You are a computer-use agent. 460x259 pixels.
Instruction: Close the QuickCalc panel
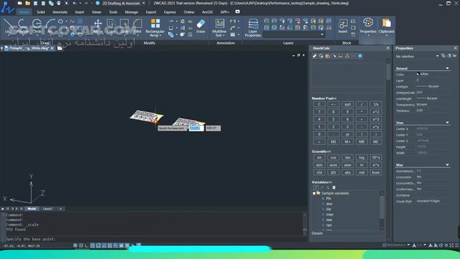coord(388,48)
